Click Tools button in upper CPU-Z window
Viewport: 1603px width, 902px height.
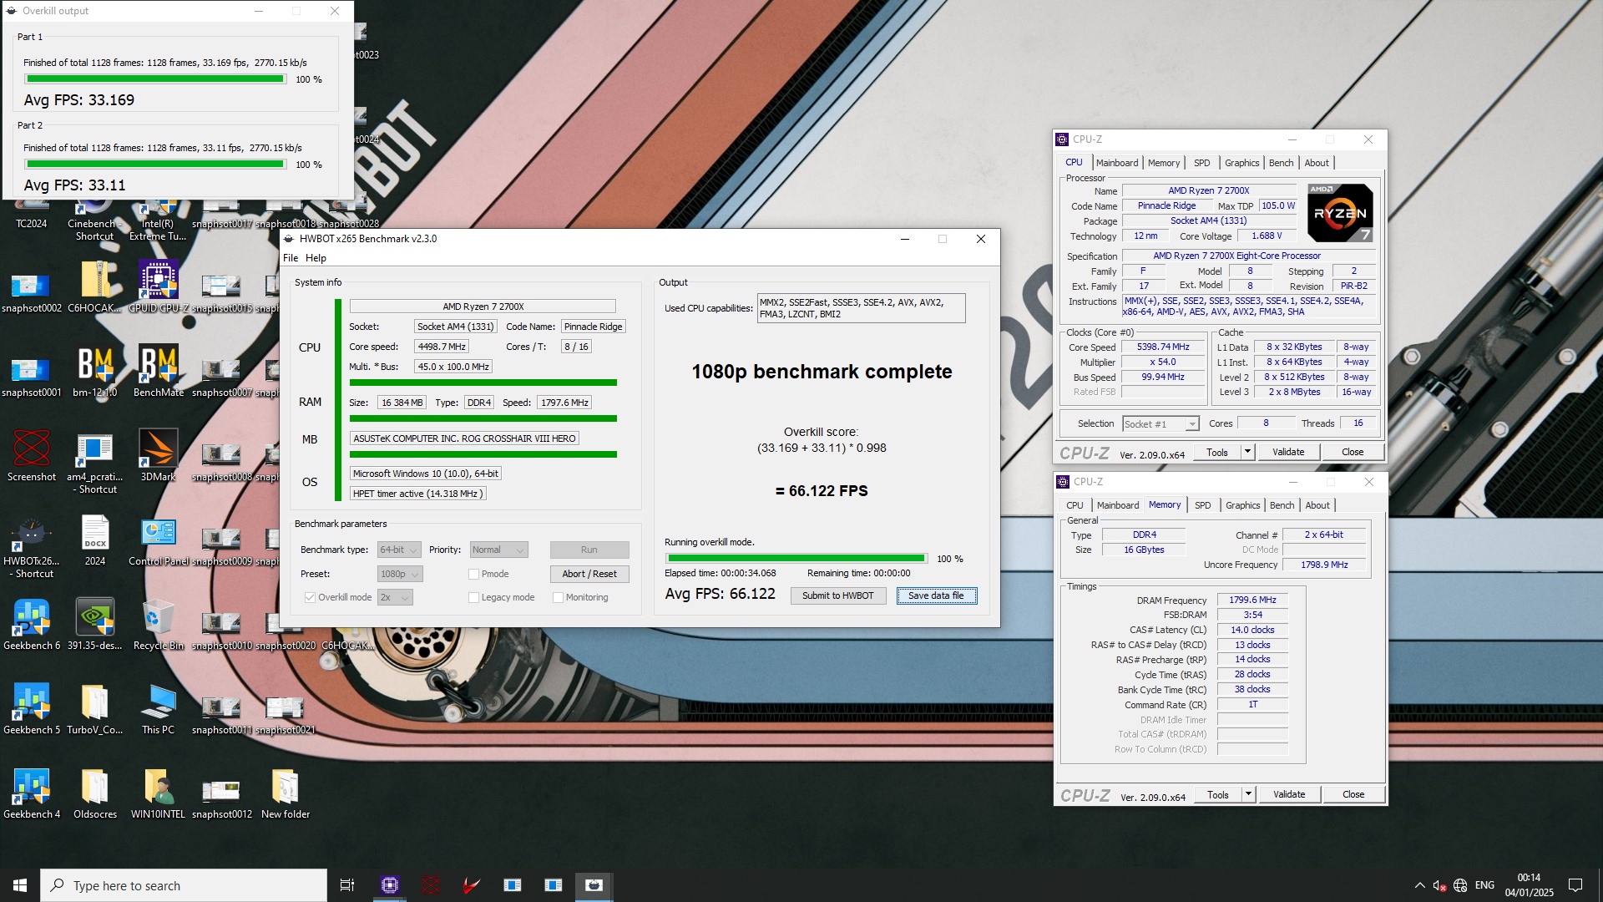tap(1217, 452)
